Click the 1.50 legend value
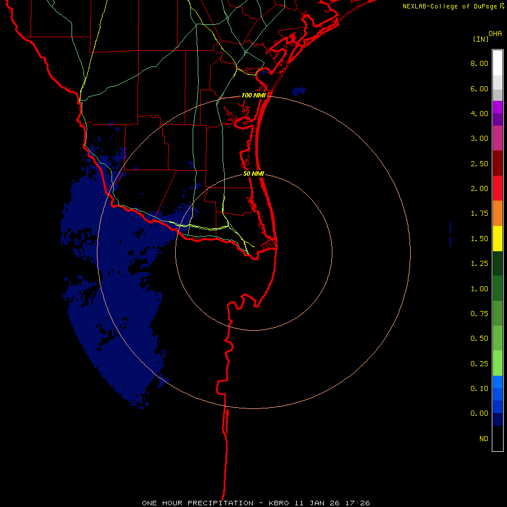The image size is (507, 507). (x=479, y=239)
